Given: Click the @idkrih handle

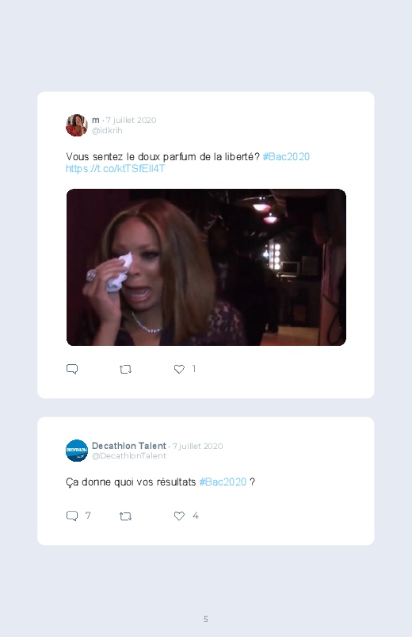Looking at the screenshot, I should (107, 130).
